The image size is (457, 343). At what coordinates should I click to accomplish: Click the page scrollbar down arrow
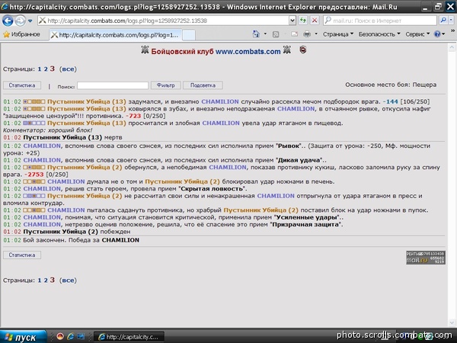[452, 322]
